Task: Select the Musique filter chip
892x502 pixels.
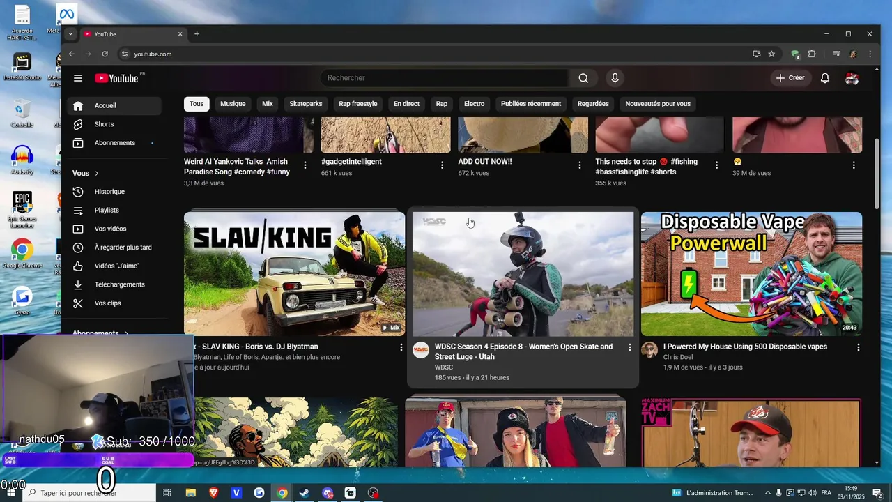Action: pyautogui.click(x=233, y=104)
